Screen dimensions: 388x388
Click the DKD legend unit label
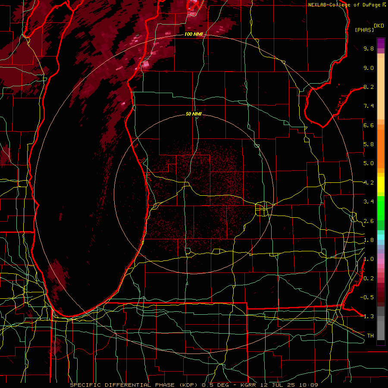coord(379,26)
